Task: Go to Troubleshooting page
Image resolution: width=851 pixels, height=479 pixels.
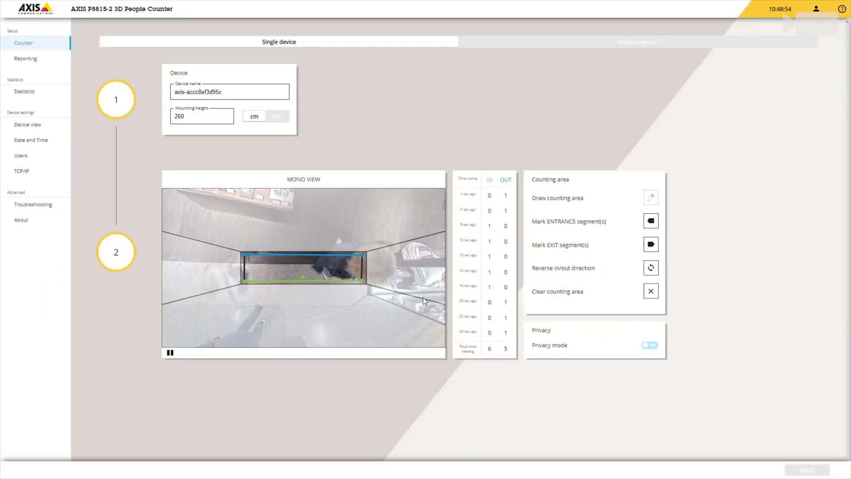Action: (33, 204)
